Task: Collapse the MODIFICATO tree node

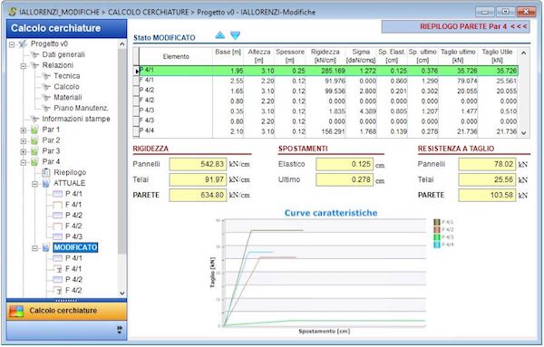Action: click(x=34, y=248)
